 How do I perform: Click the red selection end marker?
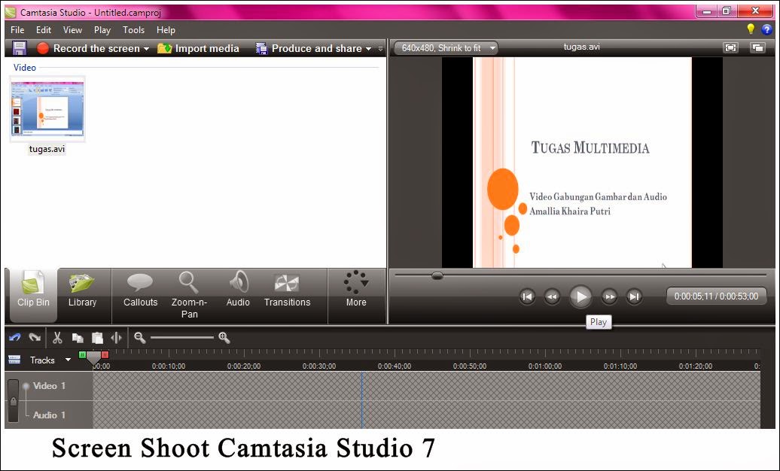tap(105, 354)
